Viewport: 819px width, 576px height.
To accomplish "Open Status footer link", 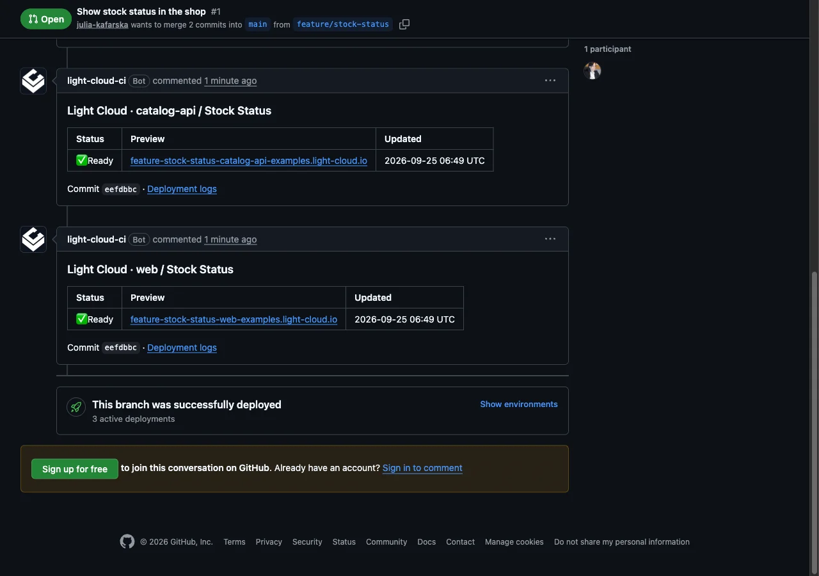I will click(344, 542).
